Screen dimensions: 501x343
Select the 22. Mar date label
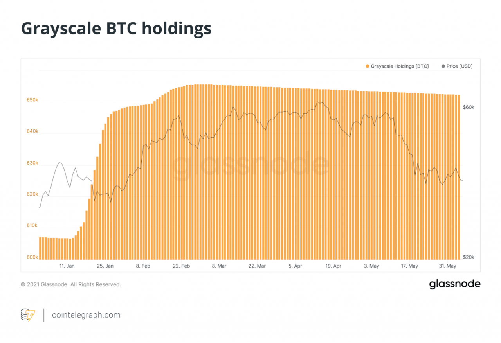257,266
